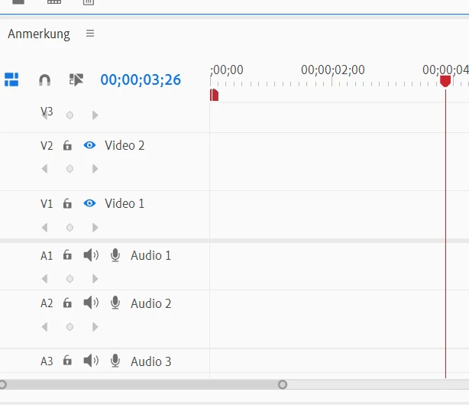Select the V3 track label

pos(47,112)
